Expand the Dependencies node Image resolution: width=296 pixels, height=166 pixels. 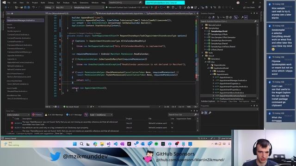208,65
